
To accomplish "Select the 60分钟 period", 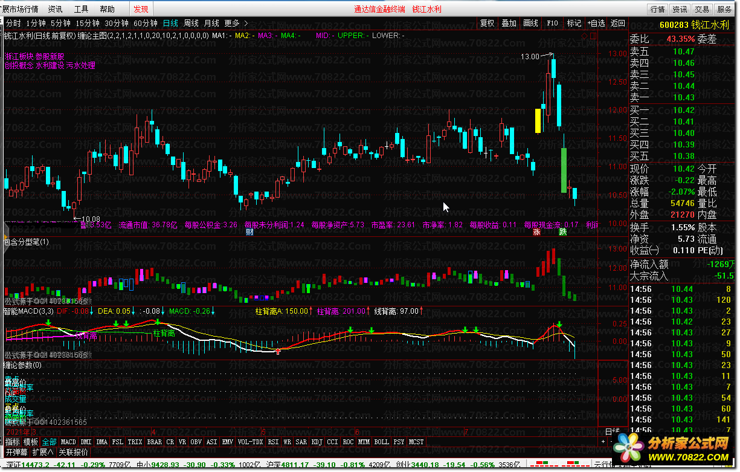I will [x=146, y=23].
